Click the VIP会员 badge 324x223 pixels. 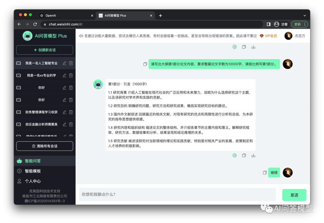click(271, 36)
